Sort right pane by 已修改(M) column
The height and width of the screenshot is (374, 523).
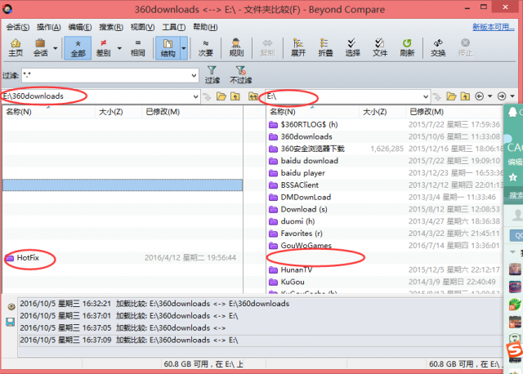pos(454,112)
